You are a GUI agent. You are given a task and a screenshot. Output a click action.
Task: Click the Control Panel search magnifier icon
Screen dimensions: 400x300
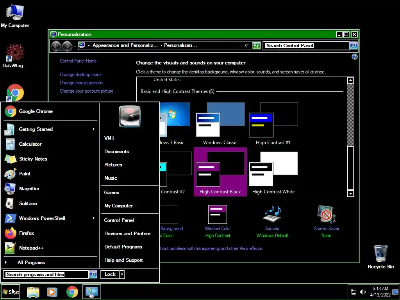click(x=354, y=46)
